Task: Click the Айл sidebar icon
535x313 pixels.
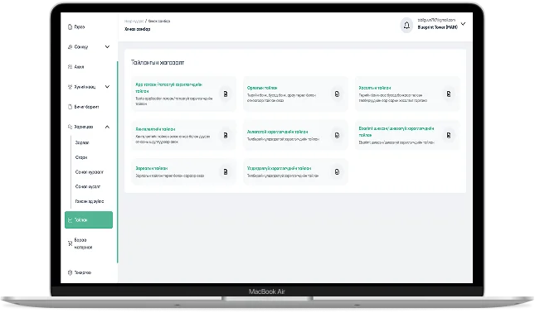Action: point(70,67)
